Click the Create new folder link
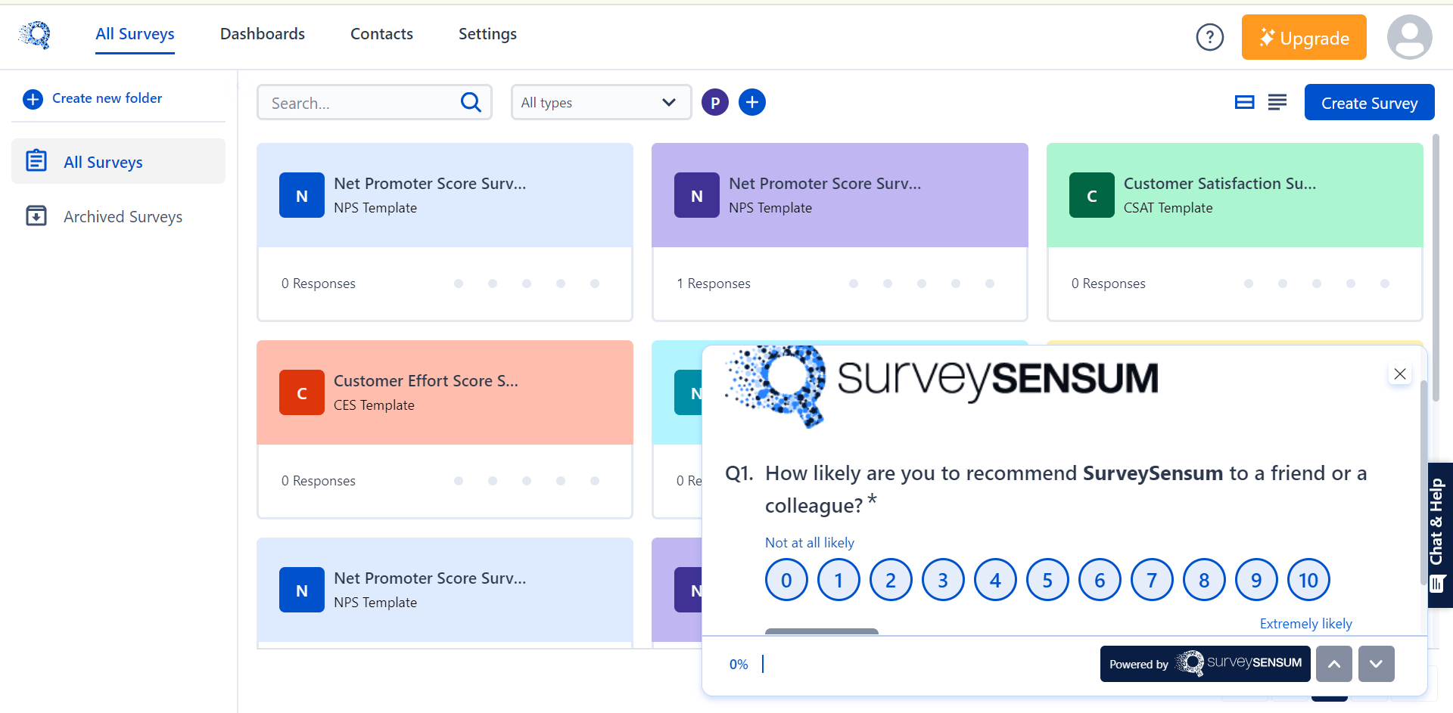 [x=107, y=98]
